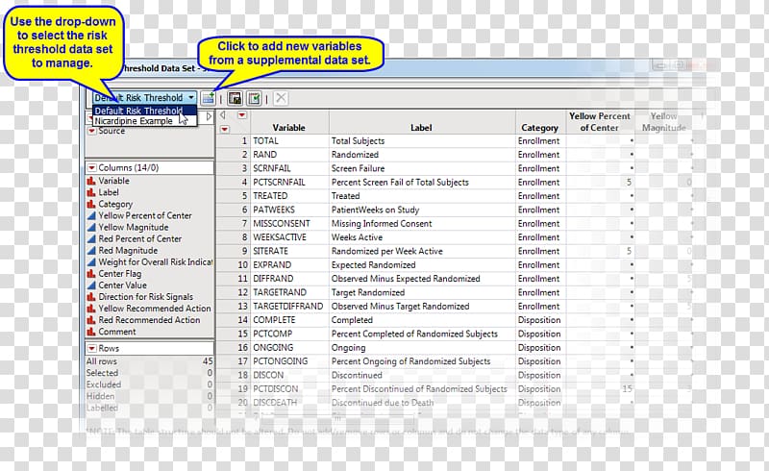The width and height of the screenshot is (769, 471).
Task: Click the blue triangle icon beside Weight for Overall Risk
Action: coord(91,262)
